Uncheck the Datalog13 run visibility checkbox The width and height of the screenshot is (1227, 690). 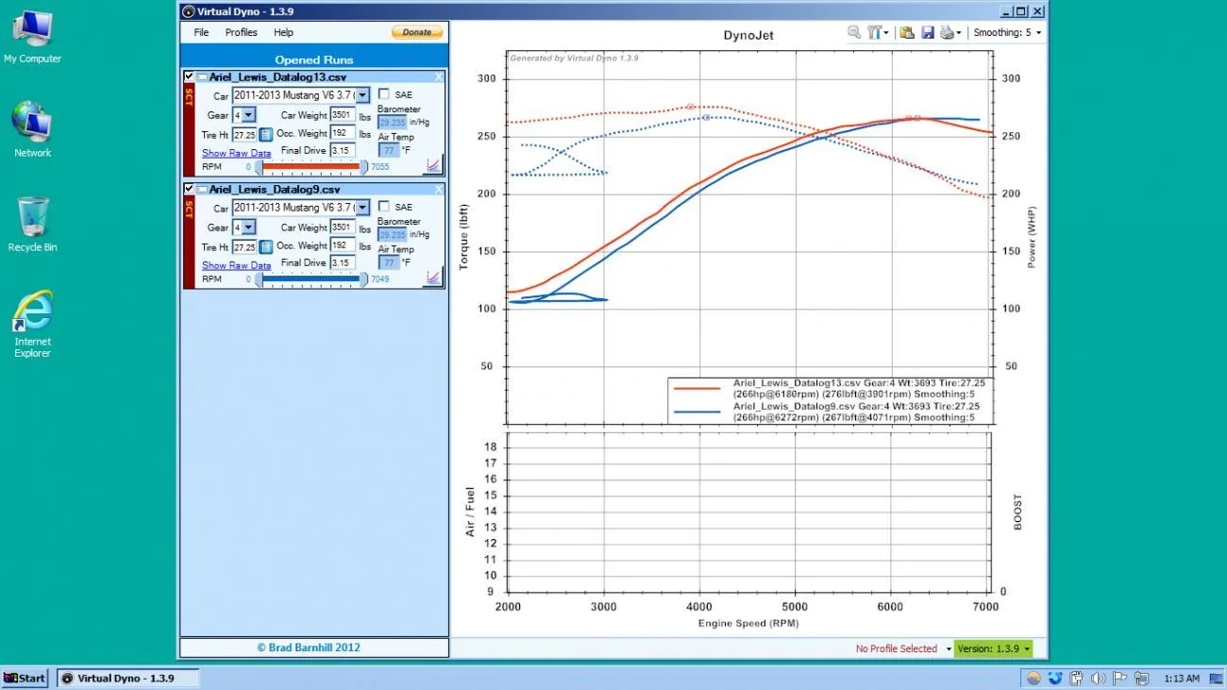(190, 76)
